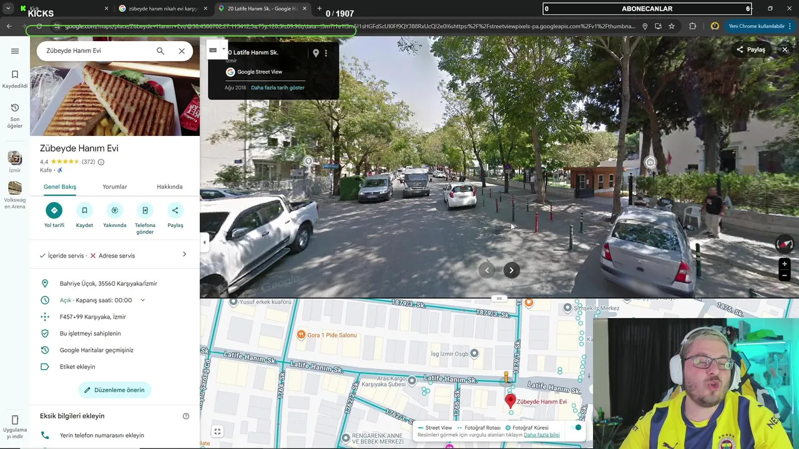
Task: Click the location pin icon in Street View card
Action: click(x=316, y=54)
